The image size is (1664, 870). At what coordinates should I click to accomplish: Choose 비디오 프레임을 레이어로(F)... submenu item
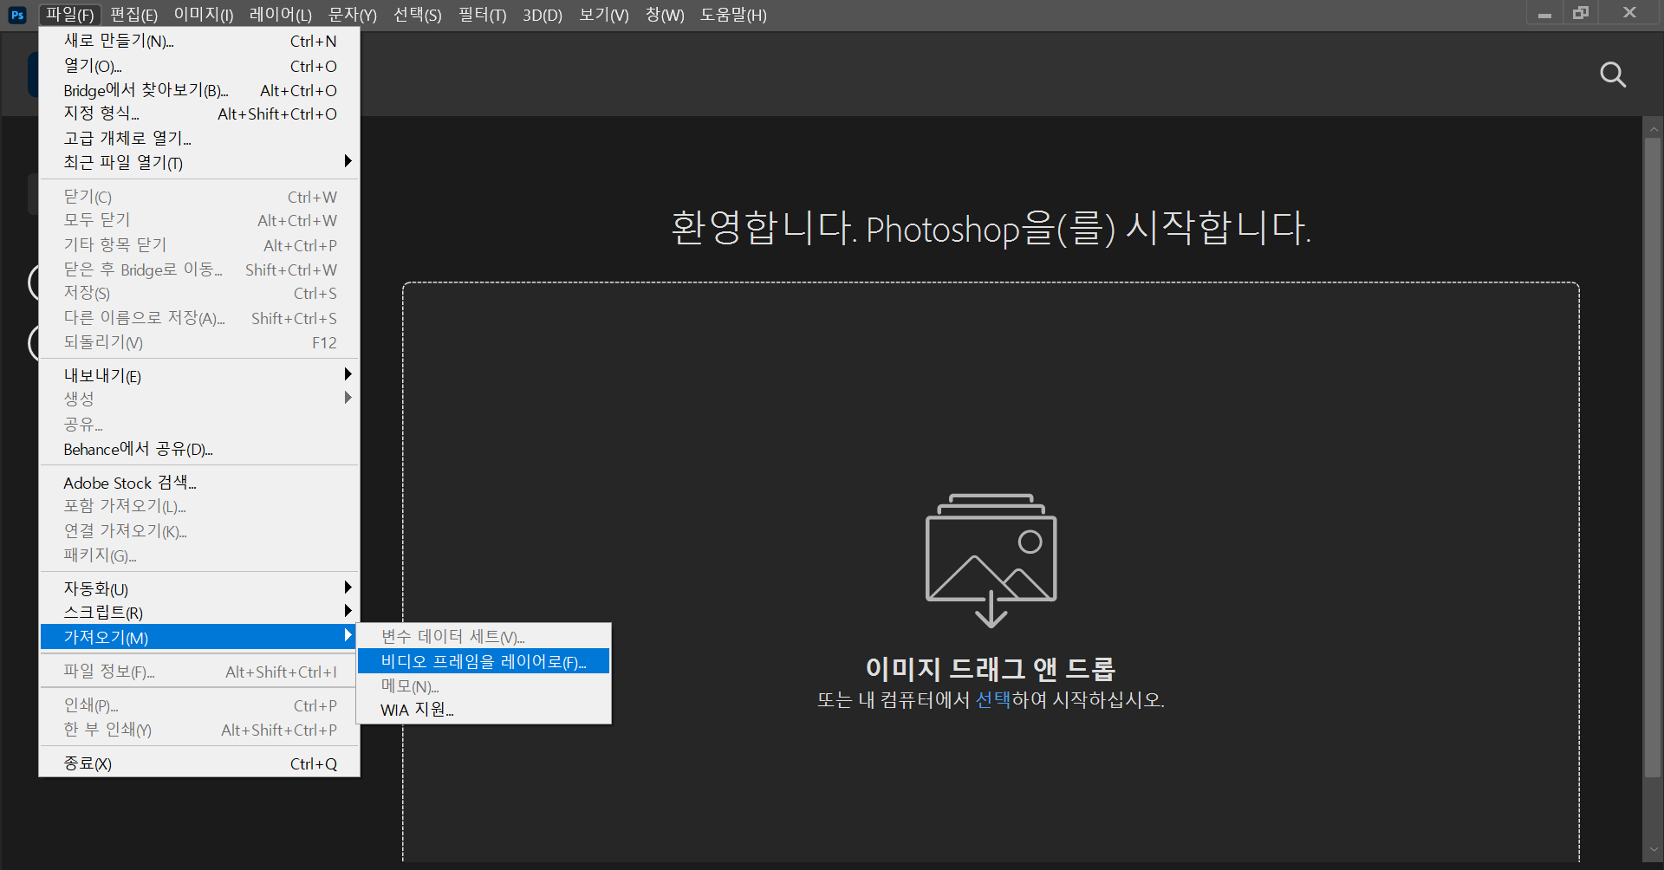(484, 661)
